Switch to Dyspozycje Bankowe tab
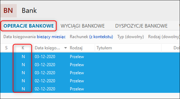Screen dimensions: 180x99 [x=141, y=26]
